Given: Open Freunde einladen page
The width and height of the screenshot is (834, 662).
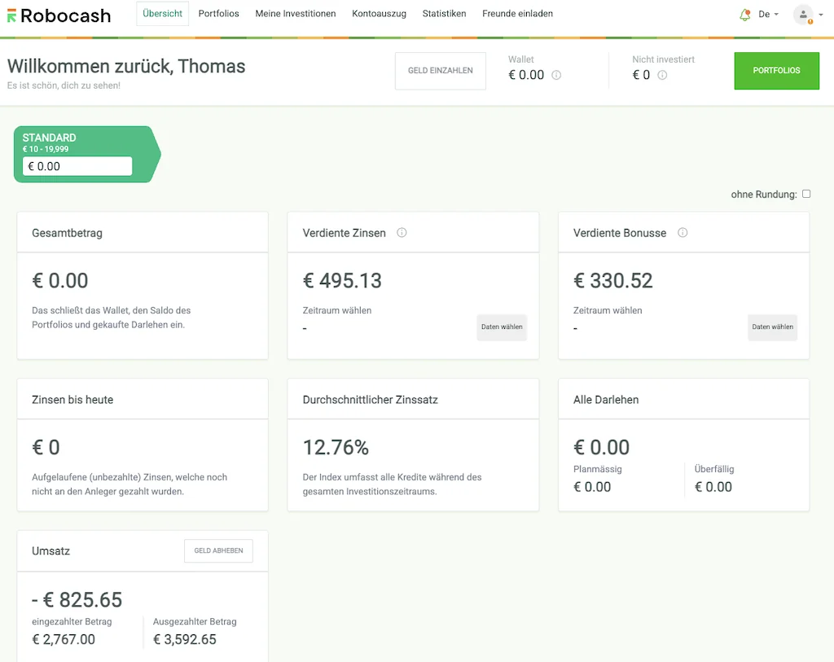Looking at the screenshot, I should pyautogui.click(x=517, y=14).
